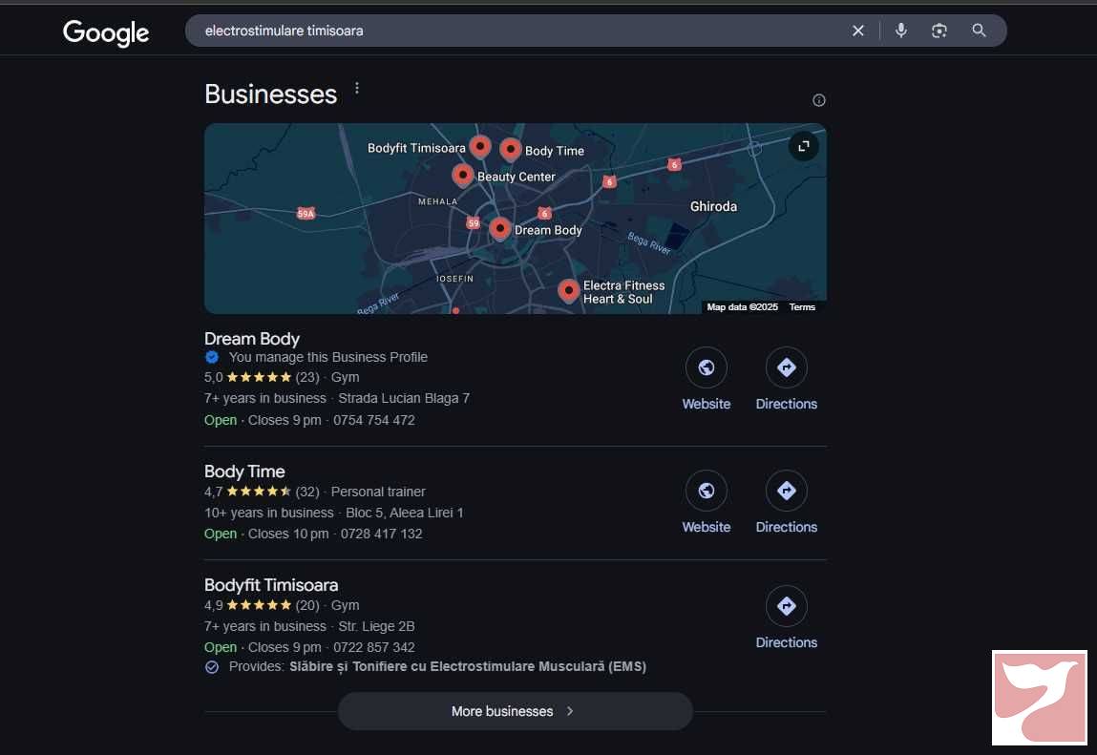Click the Provides checkmark icon for Bodyfit
This screenshot has width=1097, height=755.
pos(212,667)
